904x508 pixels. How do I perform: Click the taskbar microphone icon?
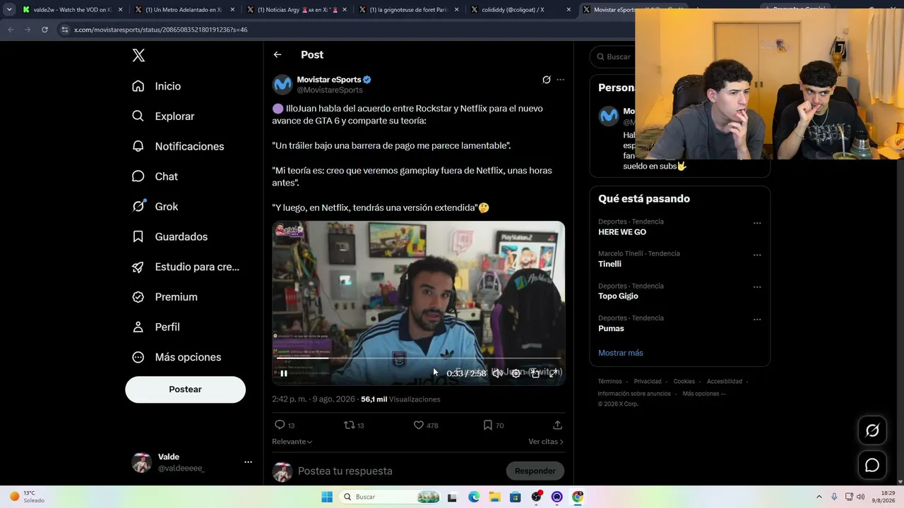tap(834, 497)
